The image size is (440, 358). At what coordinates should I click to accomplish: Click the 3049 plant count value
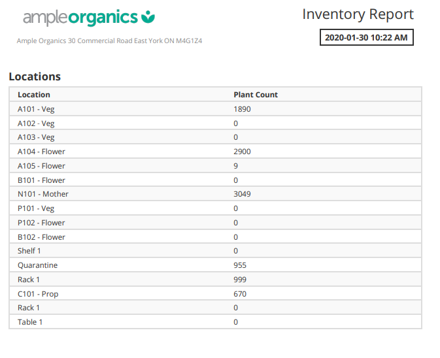pyautogui.click(x=242, y=194)
